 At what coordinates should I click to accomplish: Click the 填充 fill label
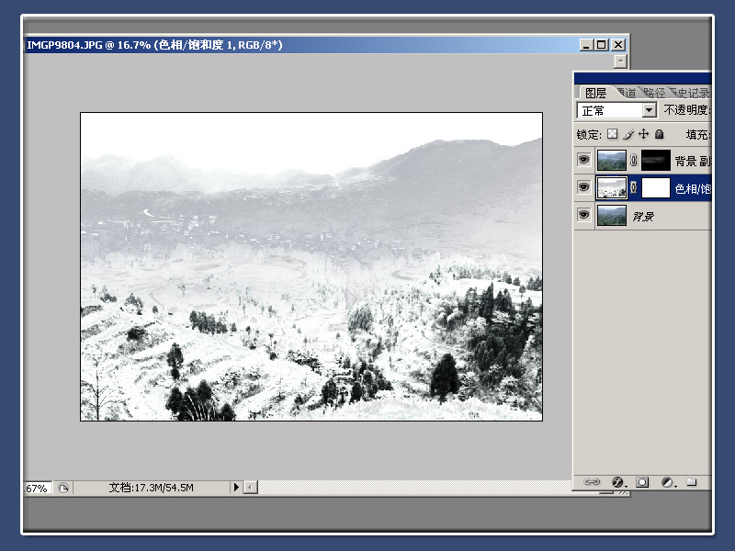698,135
